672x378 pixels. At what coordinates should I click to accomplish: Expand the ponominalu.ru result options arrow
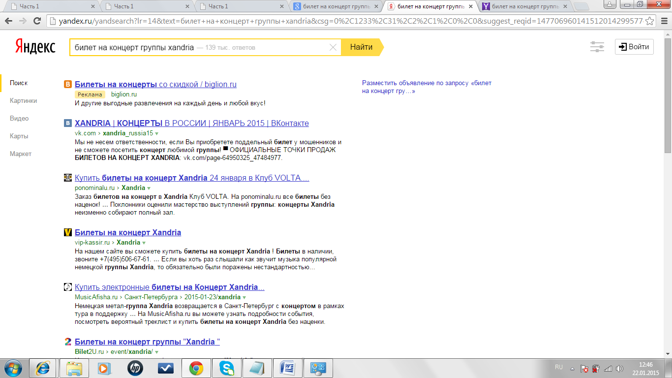coord(149,188)
